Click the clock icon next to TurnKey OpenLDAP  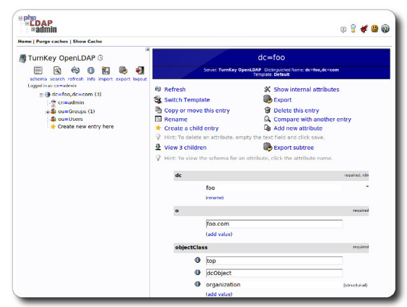[100, 58]
